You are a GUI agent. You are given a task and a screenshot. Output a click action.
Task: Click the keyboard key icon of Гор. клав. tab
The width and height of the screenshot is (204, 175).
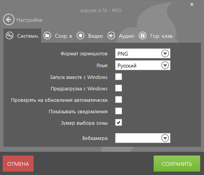coord(143,35)
